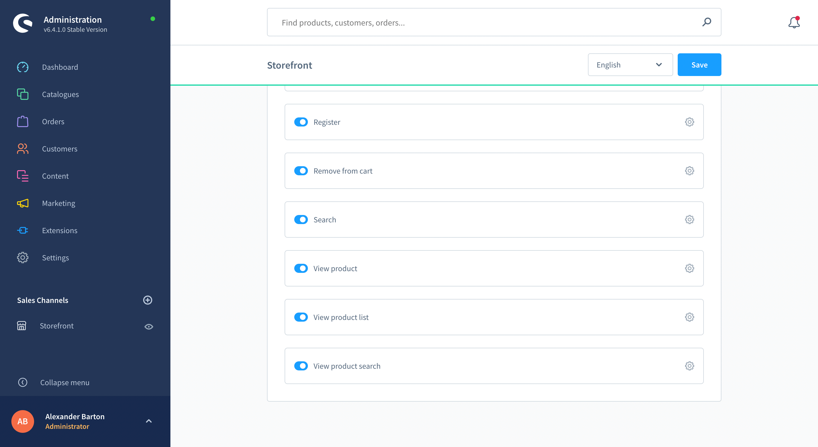Expand the Alexander Barton user menu
This screenshot has height=447, width=818.
149,421
